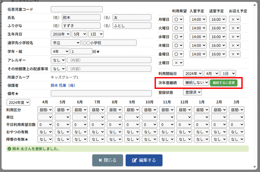
Task: Click the 備考 remarks text field
Action: [101, 93]
